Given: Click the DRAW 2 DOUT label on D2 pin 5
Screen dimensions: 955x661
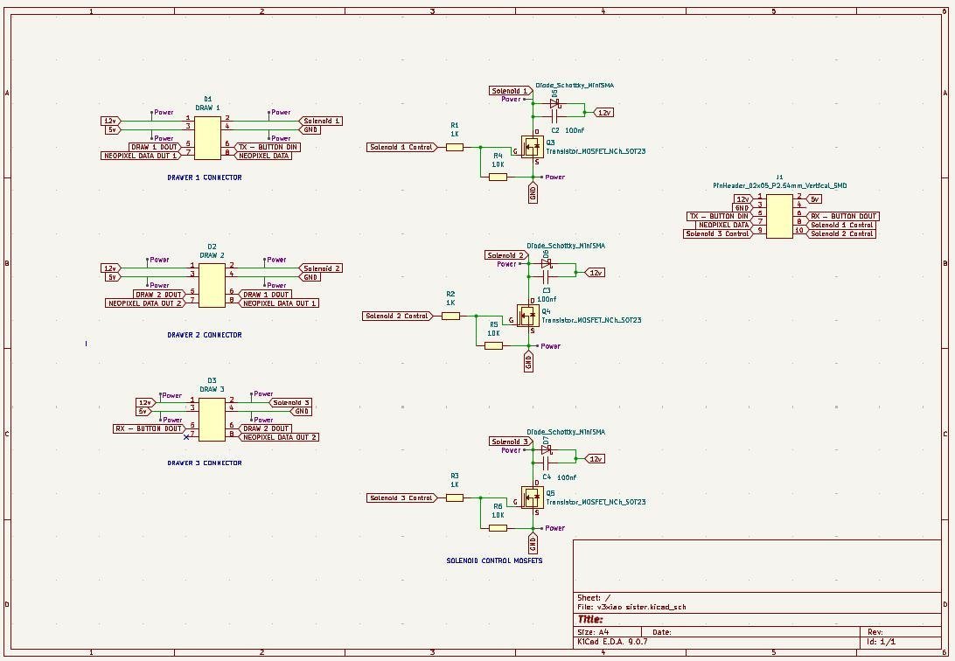Looking at the screenshot, I should tap(159, 295).
